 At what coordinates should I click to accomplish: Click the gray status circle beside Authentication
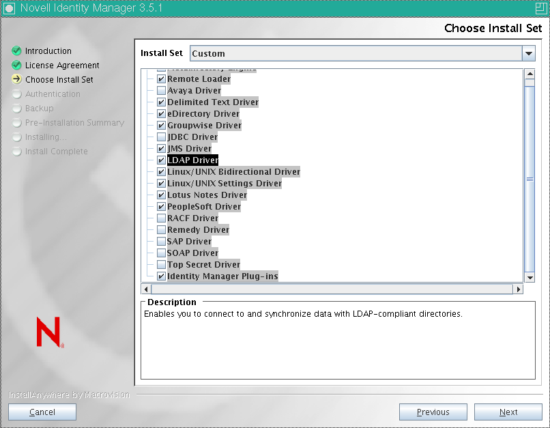(x=16, y=94)
